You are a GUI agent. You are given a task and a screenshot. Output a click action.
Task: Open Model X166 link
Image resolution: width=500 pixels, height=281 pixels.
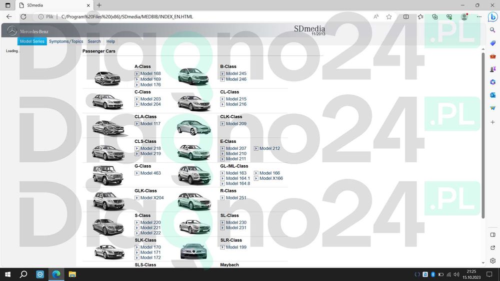click(x=271, y=178)
